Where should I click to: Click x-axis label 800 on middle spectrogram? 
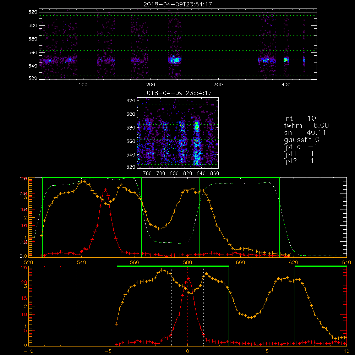pyautogui.click(x=174, y=174)
